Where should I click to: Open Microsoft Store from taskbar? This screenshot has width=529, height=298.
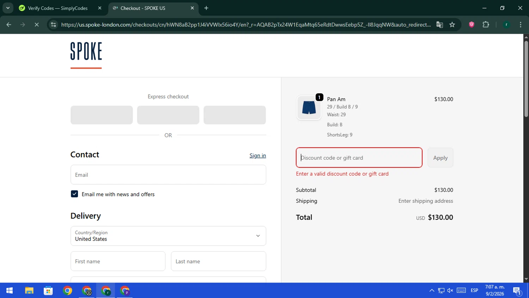coord(48,291)
